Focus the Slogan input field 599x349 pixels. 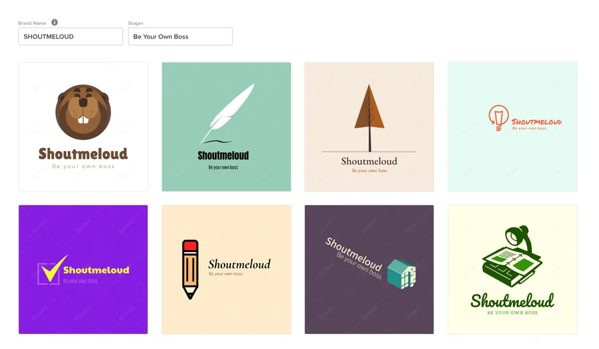180,36
